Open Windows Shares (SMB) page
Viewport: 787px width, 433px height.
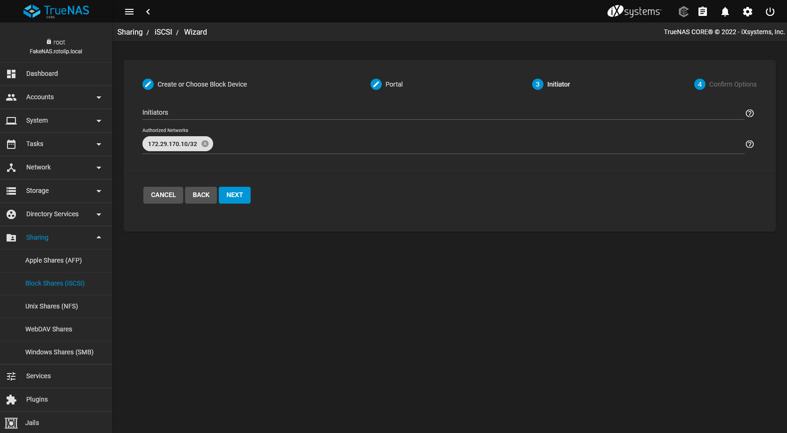tap(59, 352)
